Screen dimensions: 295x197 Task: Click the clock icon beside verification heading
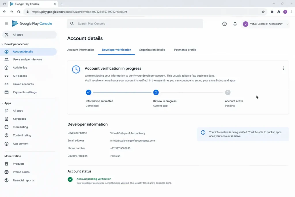(76, 69)
